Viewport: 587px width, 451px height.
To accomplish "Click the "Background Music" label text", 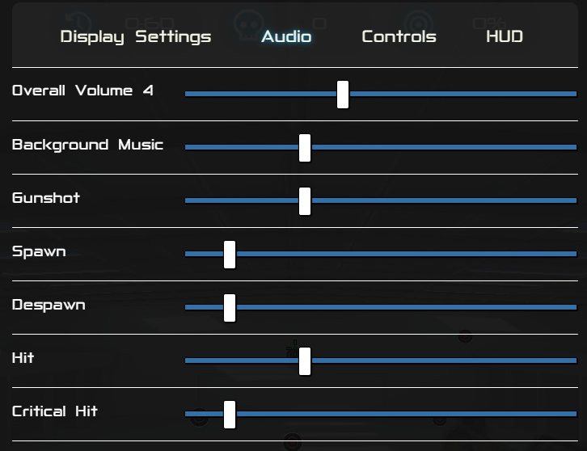I will (87, 145).
